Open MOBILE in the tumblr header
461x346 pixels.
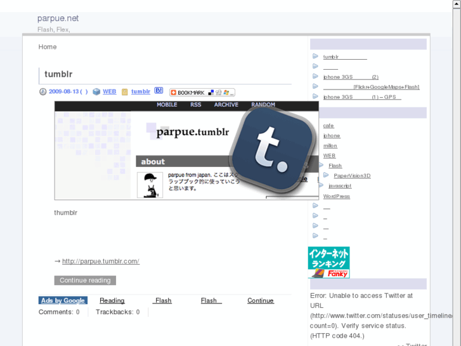(167, 105)
